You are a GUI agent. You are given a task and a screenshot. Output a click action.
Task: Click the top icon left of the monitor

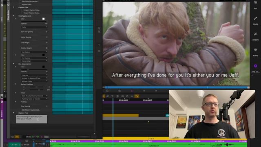pos(99,28)
